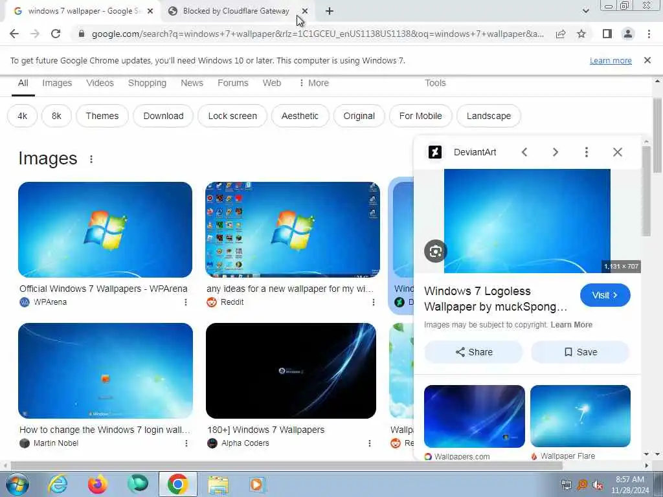The image size is (663, 497).
Task: Open the Chrome side panel icon
Action: 607,34
